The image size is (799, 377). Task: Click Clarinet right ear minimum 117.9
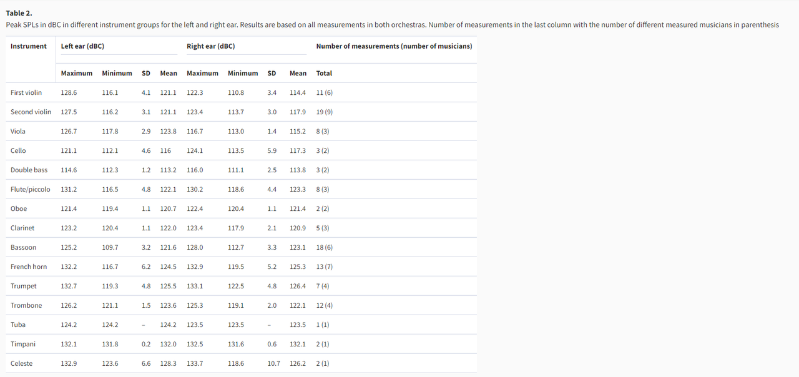[x=236, y=228]
